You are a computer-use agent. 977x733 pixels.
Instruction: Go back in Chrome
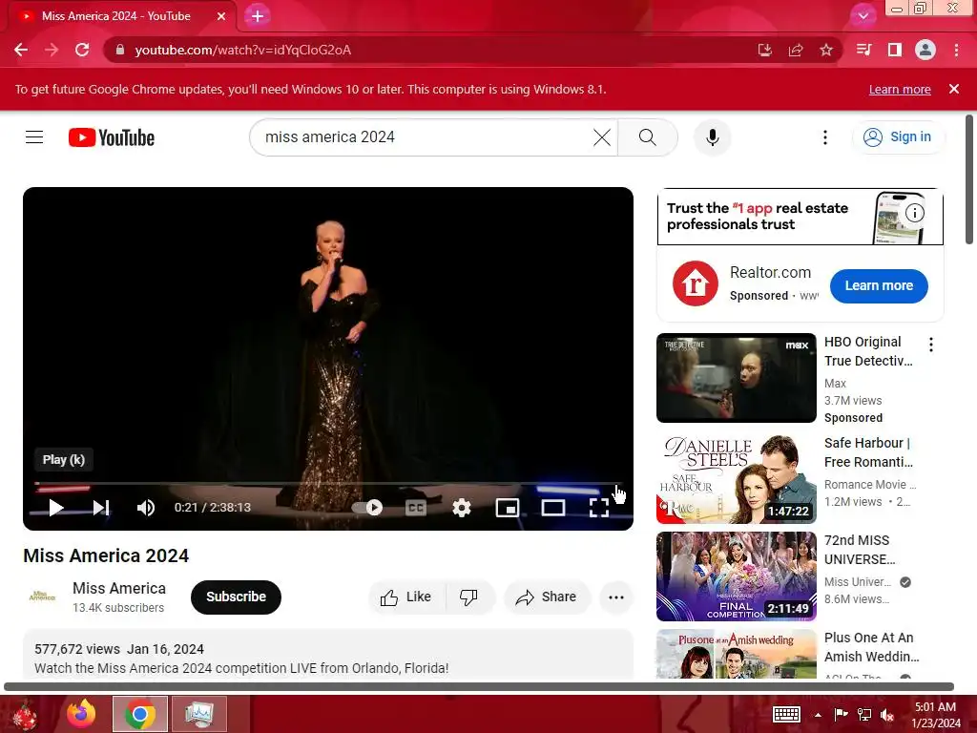21,50
